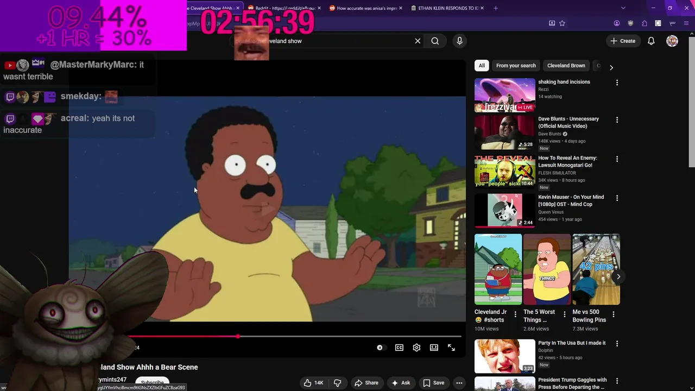Open options for The 5 Worst Things
The image size is (695, 391).
pos(564,314)
